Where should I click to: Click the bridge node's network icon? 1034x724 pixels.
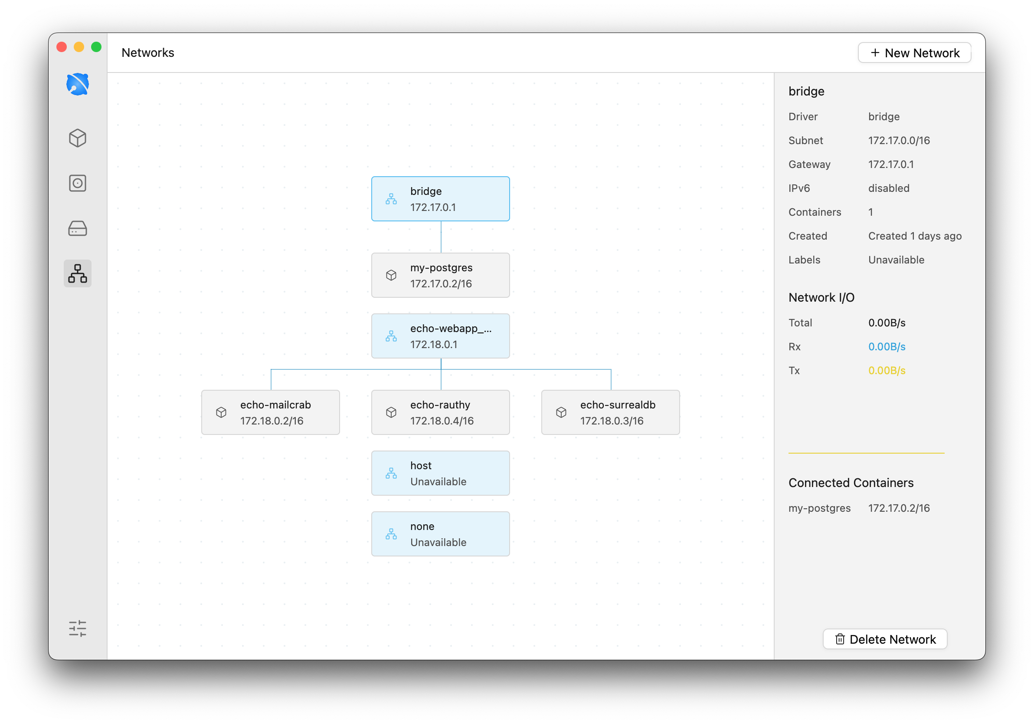pos(391,199)
